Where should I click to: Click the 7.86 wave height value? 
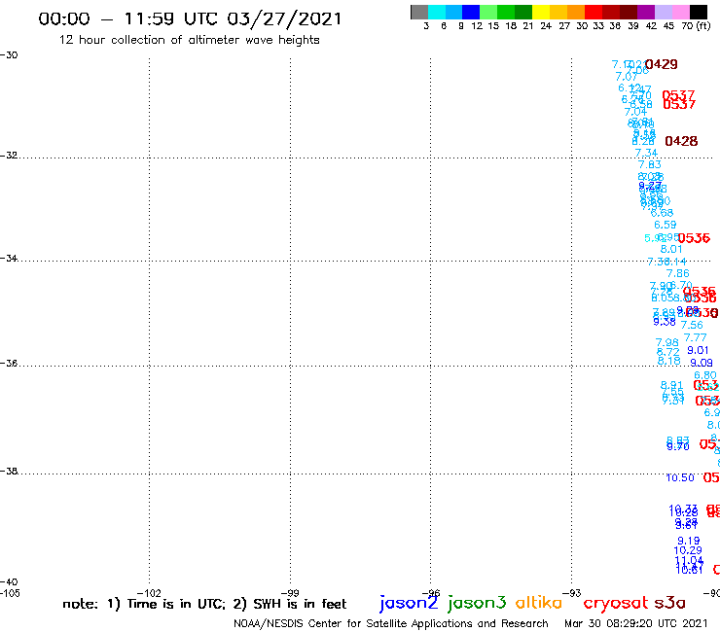coord(678,273)
